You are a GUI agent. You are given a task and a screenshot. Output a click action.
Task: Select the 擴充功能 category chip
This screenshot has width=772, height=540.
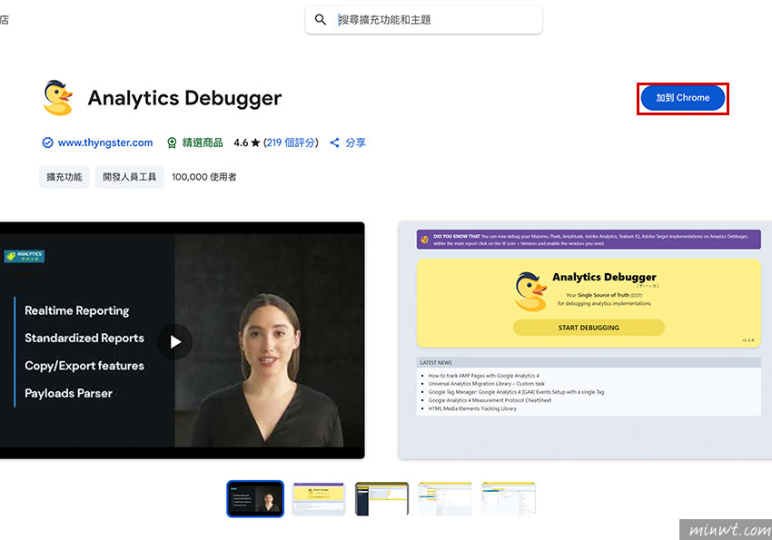point(64,177)
